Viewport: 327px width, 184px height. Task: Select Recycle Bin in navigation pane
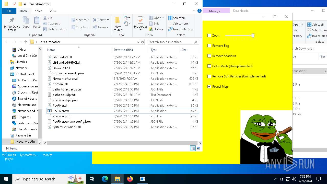click(23, 135)
